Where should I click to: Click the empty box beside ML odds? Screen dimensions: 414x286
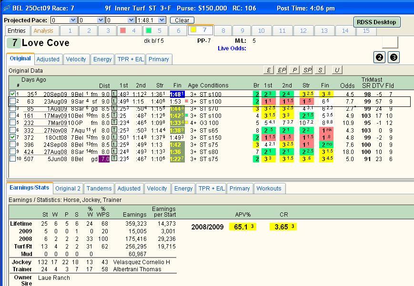[x=390, y=42]
